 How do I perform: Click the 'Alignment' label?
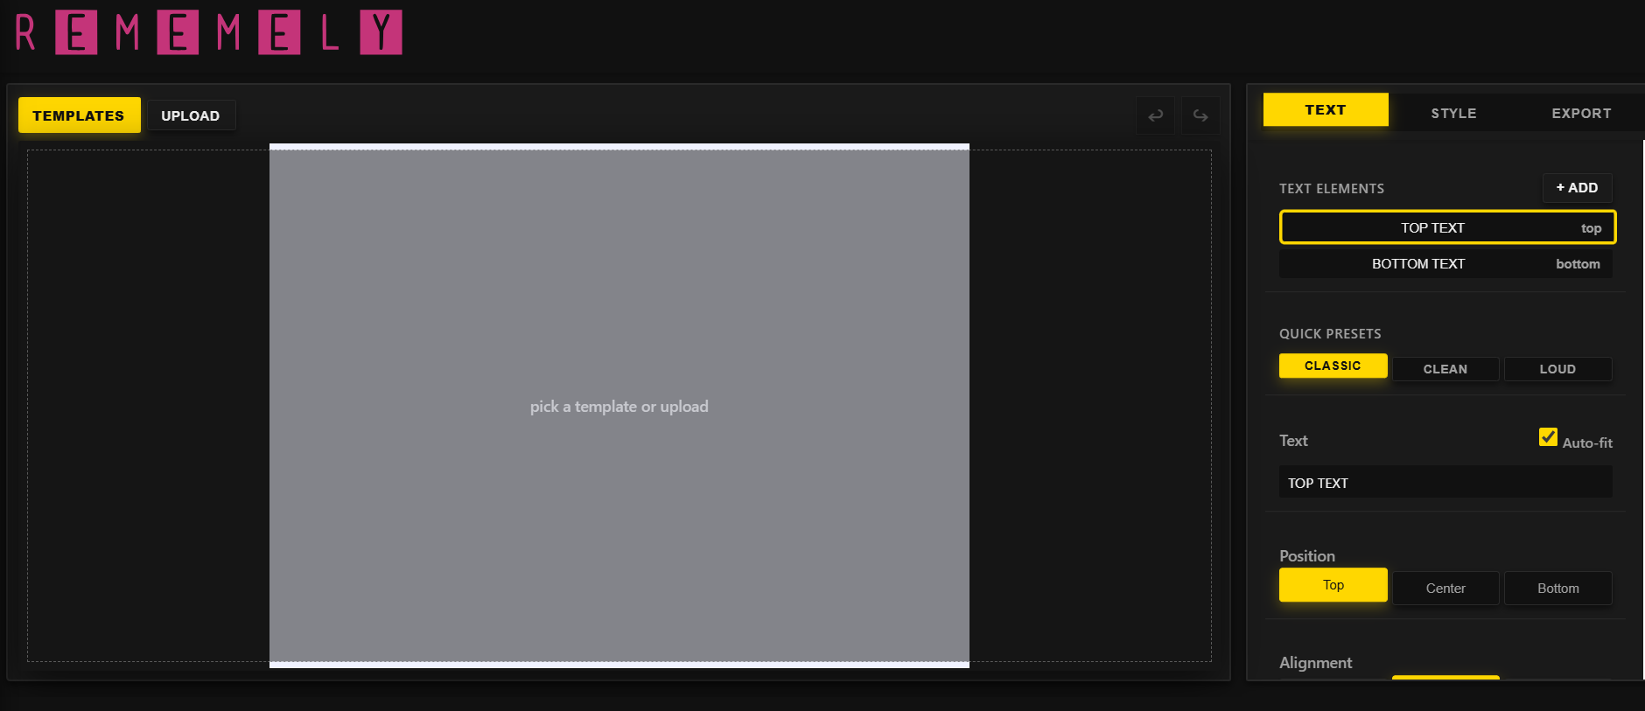pyautogui.click(x=1315, y=663)
